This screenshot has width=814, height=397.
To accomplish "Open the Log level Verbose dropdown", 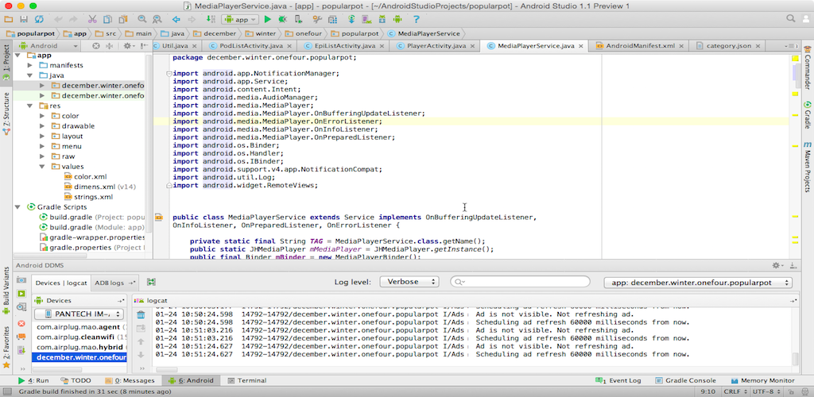I will (409, 282).
